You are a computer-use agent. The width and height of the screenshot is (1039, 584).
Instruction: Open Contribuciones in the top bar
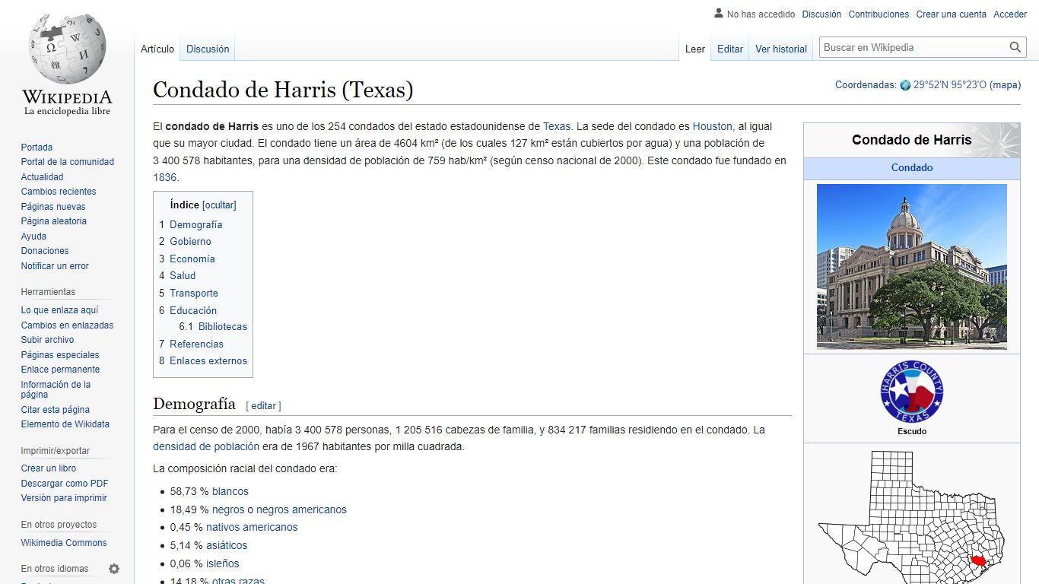[x=879, y=14]
